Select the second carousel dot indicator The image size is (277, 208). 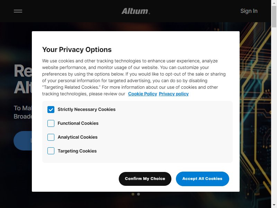point(138,194)
